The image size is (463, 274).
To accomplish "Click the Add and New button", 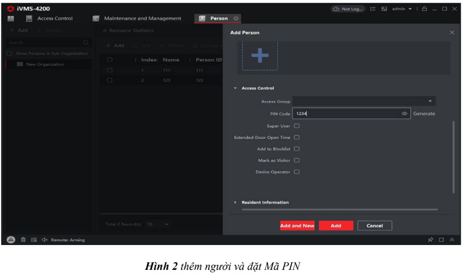I will point(297,226).
